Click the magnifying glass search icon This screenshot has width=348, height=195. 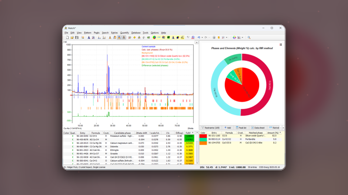249,38
